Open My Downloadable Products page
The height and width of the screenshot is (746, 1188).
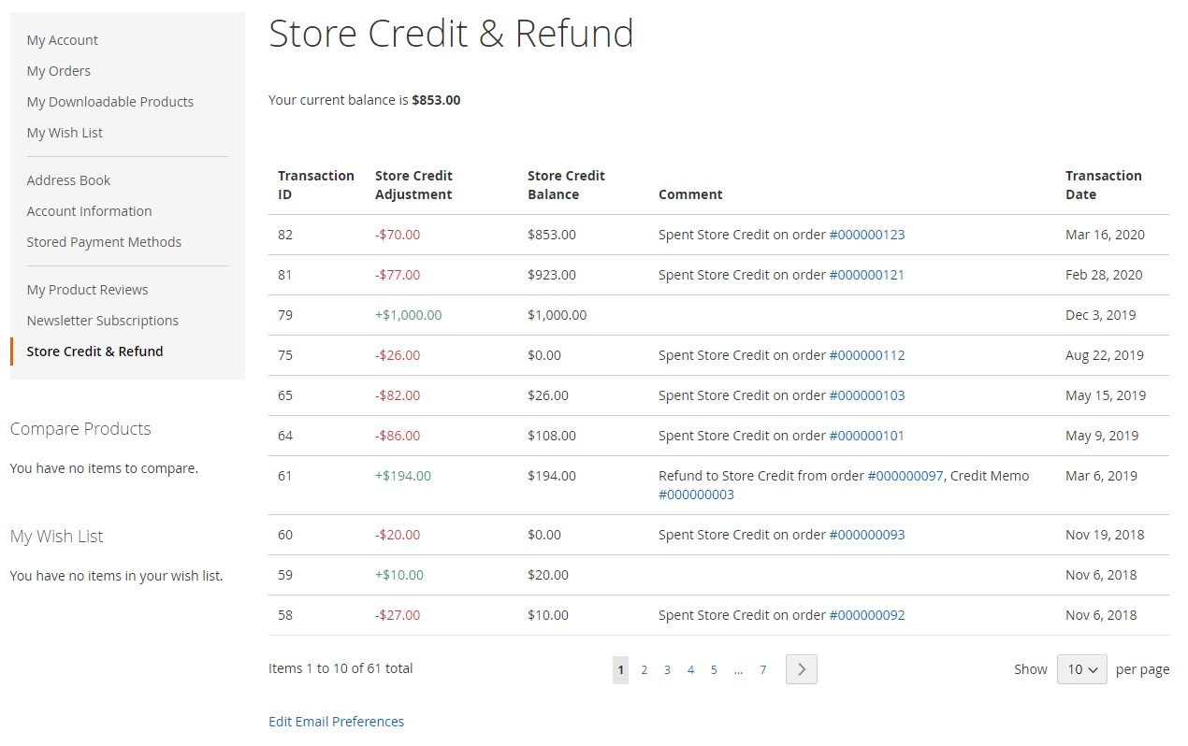point(110,102)
